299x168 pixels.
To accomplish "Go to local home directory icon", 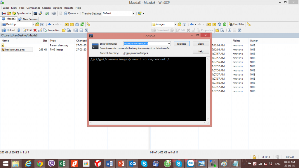I will point(77,24).
